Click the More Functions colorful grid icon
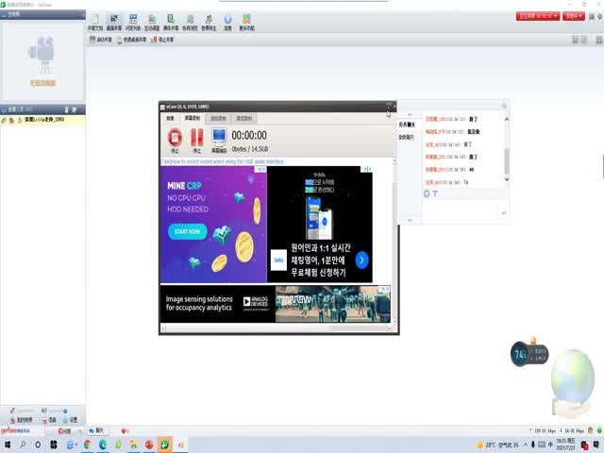 [x=246, y=22]
